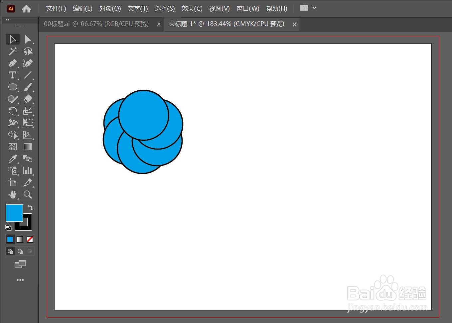
Task: Select the Direct Selection tool
Action: point(28,39)
